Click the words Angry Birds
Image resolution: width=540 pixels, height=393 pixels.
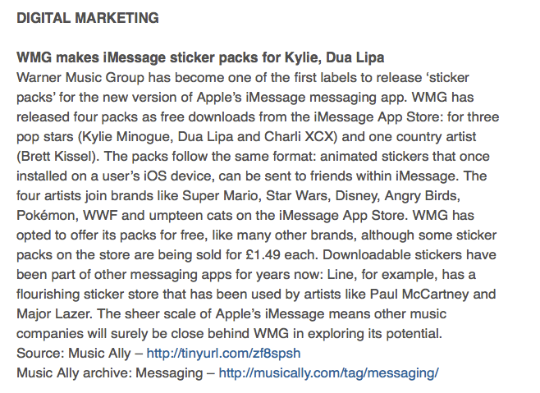(422, 196)
